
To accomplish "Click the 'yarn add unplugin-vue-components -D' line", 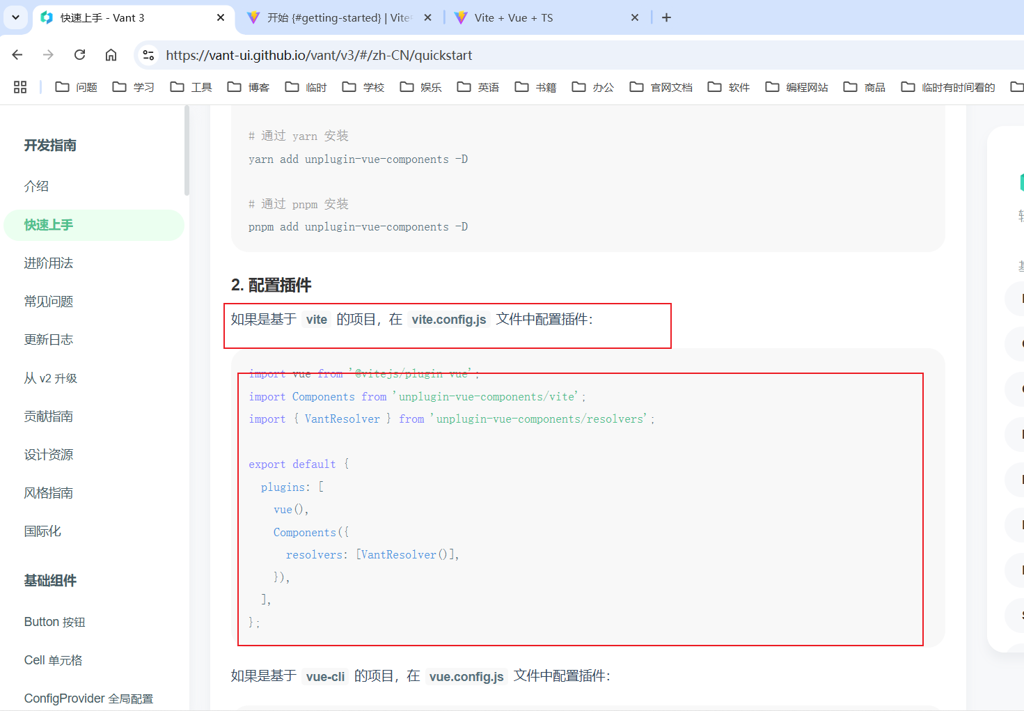I will pyautogui.click(x=358, y=159).
